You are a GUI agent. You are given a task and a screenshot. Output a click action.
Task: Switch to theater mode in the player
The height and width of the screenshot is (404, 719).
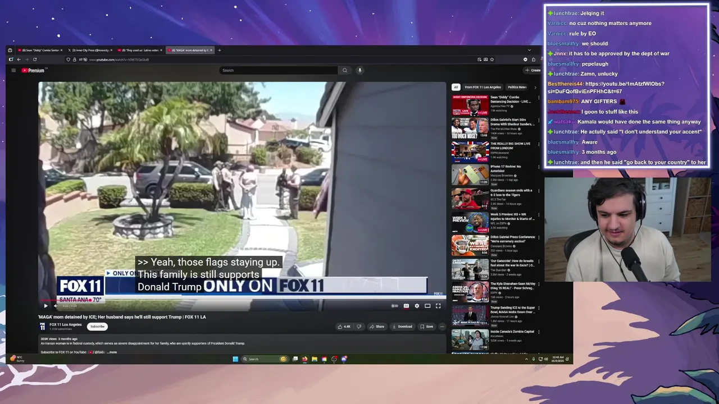pyautogui.click(x=427, y=306)
